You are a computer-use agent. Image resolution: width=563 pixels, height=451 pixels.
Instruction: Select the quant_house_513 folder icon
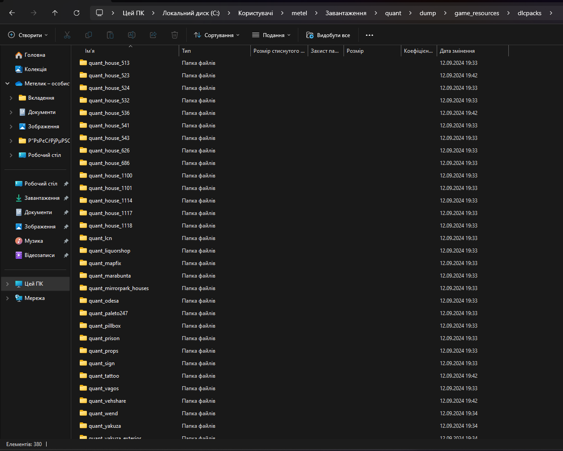tap(83, 63)
